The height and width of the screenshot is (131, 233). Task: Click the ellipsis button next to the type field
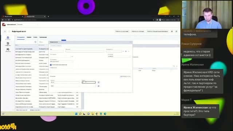tap(72, 56)
